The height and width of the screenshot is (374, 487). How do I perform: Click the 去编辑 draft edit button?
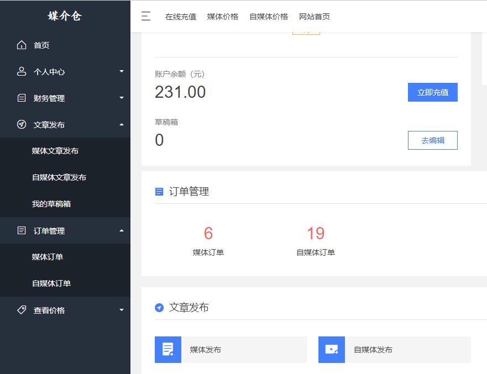432,140
